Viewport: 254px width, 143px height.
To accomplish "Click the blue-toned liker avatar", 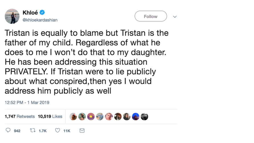I will [136, 116].
